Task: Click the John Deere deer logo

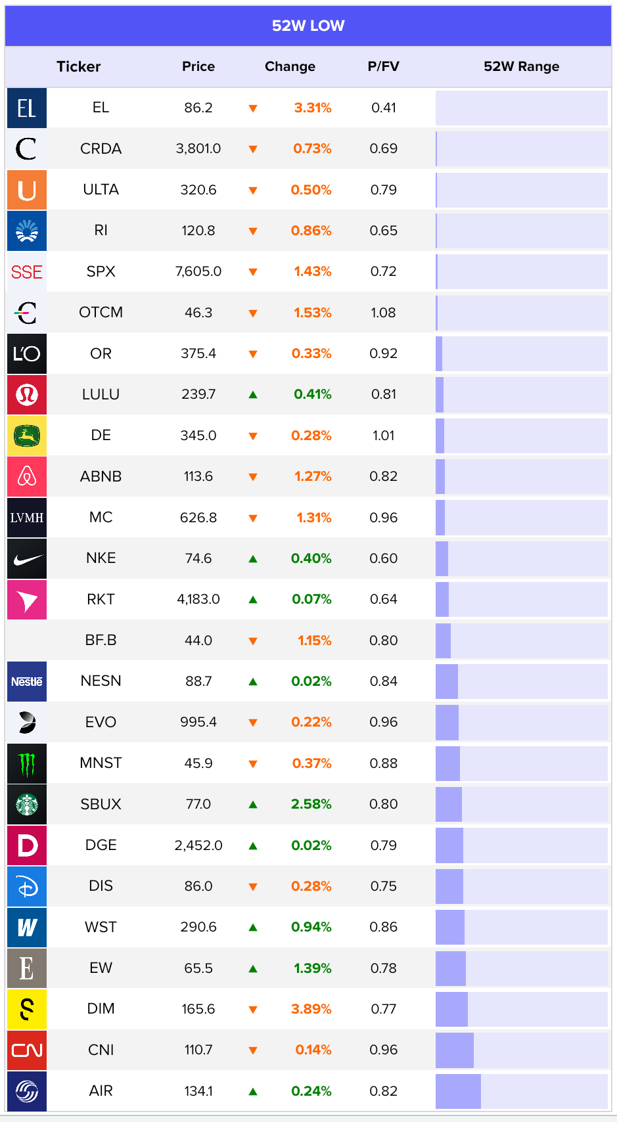Action: click(x=27, y=436)
